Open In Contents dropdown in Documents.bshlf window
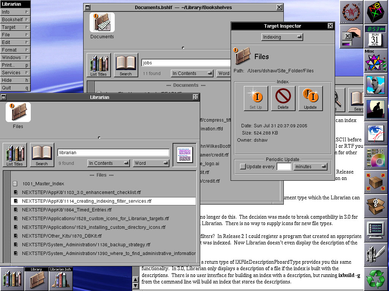The height and width of the screenshot is (291, 389). pyautogui.click(x=192, y=73)
